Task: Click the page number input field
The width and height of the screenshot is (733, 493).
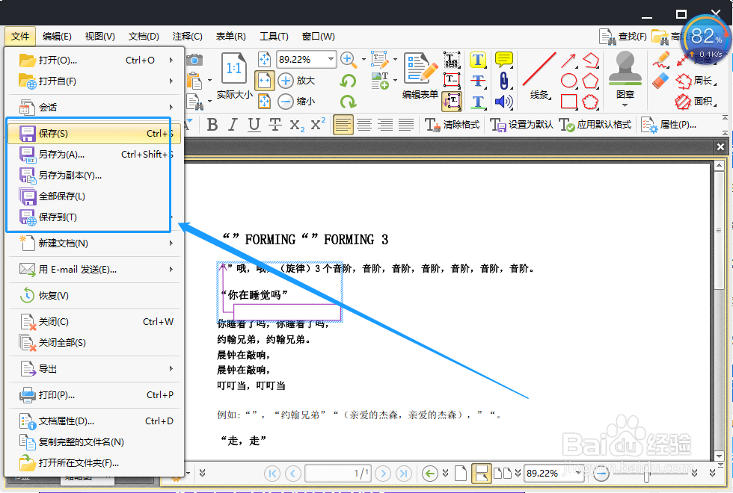Action: 337,474
